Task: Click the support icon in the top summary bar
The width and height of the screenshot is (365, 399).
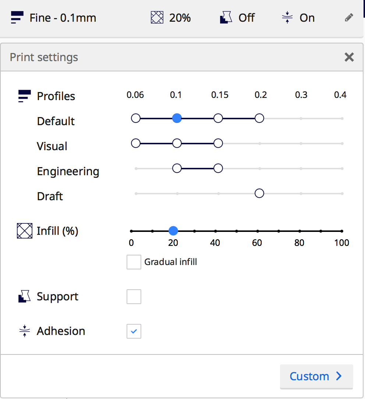Action: [227, 18]
